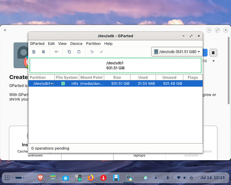231x185 pixels.
Task: Open the GParted menu
Action: [x=37, y=44]
